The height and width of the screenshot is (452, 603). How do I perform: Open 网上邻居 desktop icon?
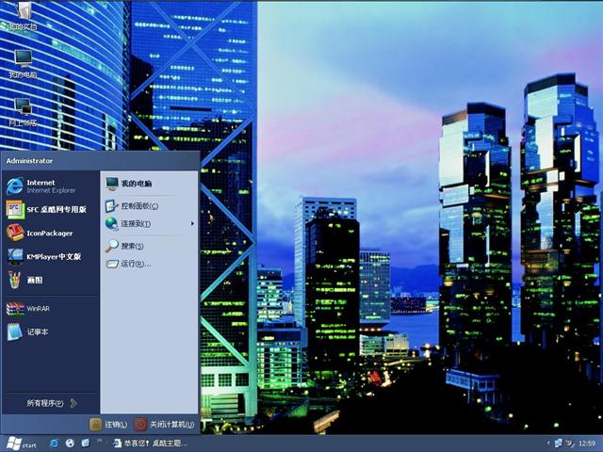23,112
